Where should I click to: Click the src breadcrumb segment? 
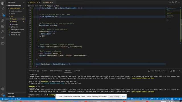[41, 6]
